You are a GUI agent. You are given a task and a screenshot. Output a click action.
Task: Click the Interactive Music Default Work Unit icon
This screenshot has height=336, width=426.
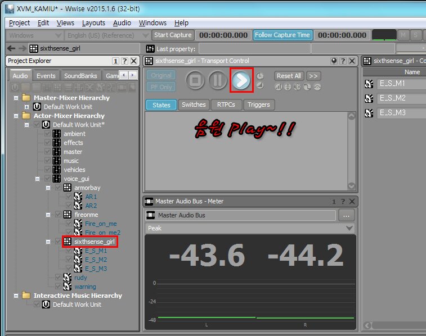click(x=46, y=305)
